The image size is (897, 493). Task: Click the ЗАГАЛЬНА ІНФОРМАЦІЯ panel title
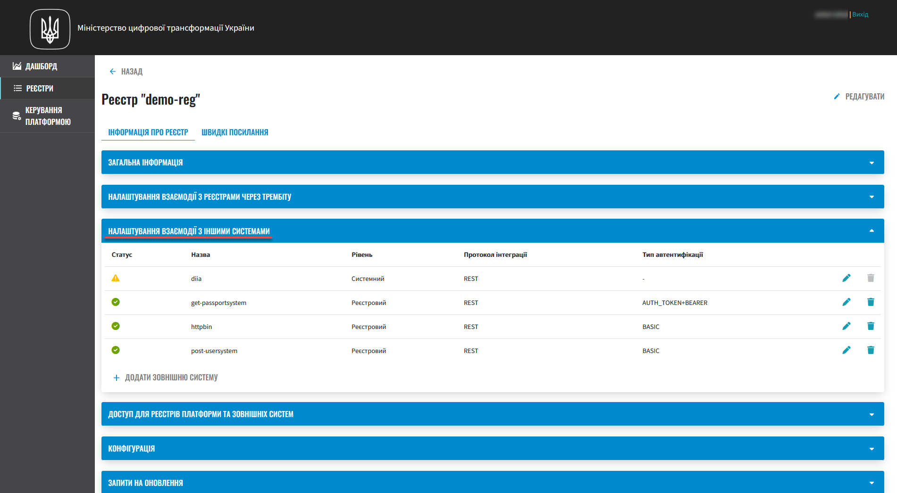(145, 163)
